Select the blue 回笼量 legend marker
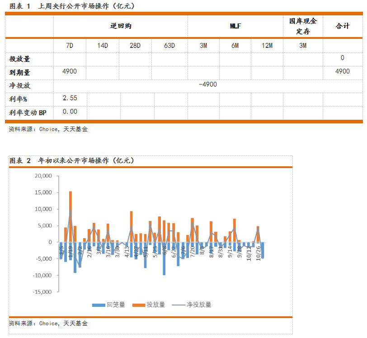Image resolution: width=367 pixels, height=338 pixels. click(98, 304)
